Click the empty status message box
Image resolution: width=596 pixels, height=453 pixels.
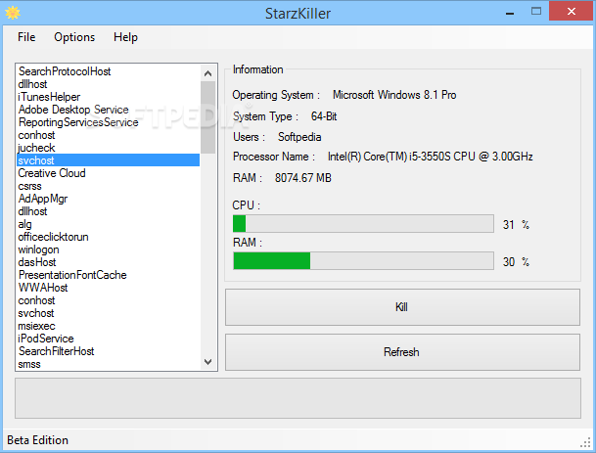click(x=298, y=398)
